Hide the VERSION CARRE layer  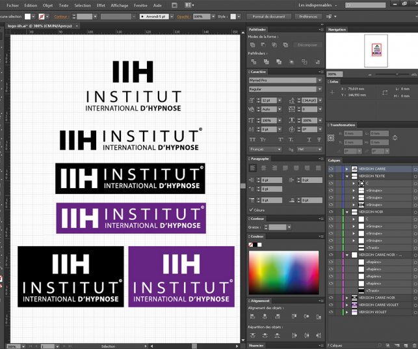[x=331, y=169]
